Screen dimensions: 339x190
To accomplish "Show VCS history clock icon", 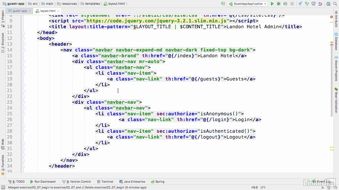I will (314, 4).
